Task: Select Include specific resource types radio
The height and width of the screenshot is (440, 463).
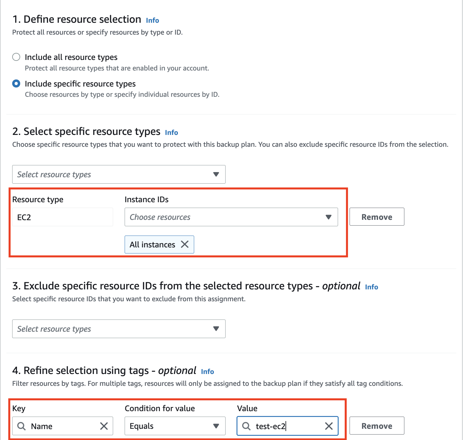Action: point(16,84)
